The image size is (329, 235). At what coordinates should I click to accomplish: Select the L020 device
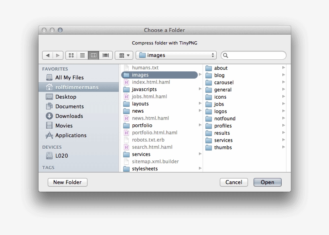[x=79, y=156]
